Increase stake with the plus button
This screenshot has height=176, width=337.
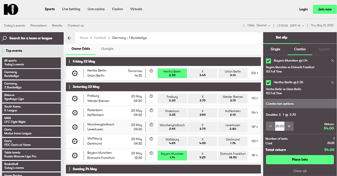[288, 126]
